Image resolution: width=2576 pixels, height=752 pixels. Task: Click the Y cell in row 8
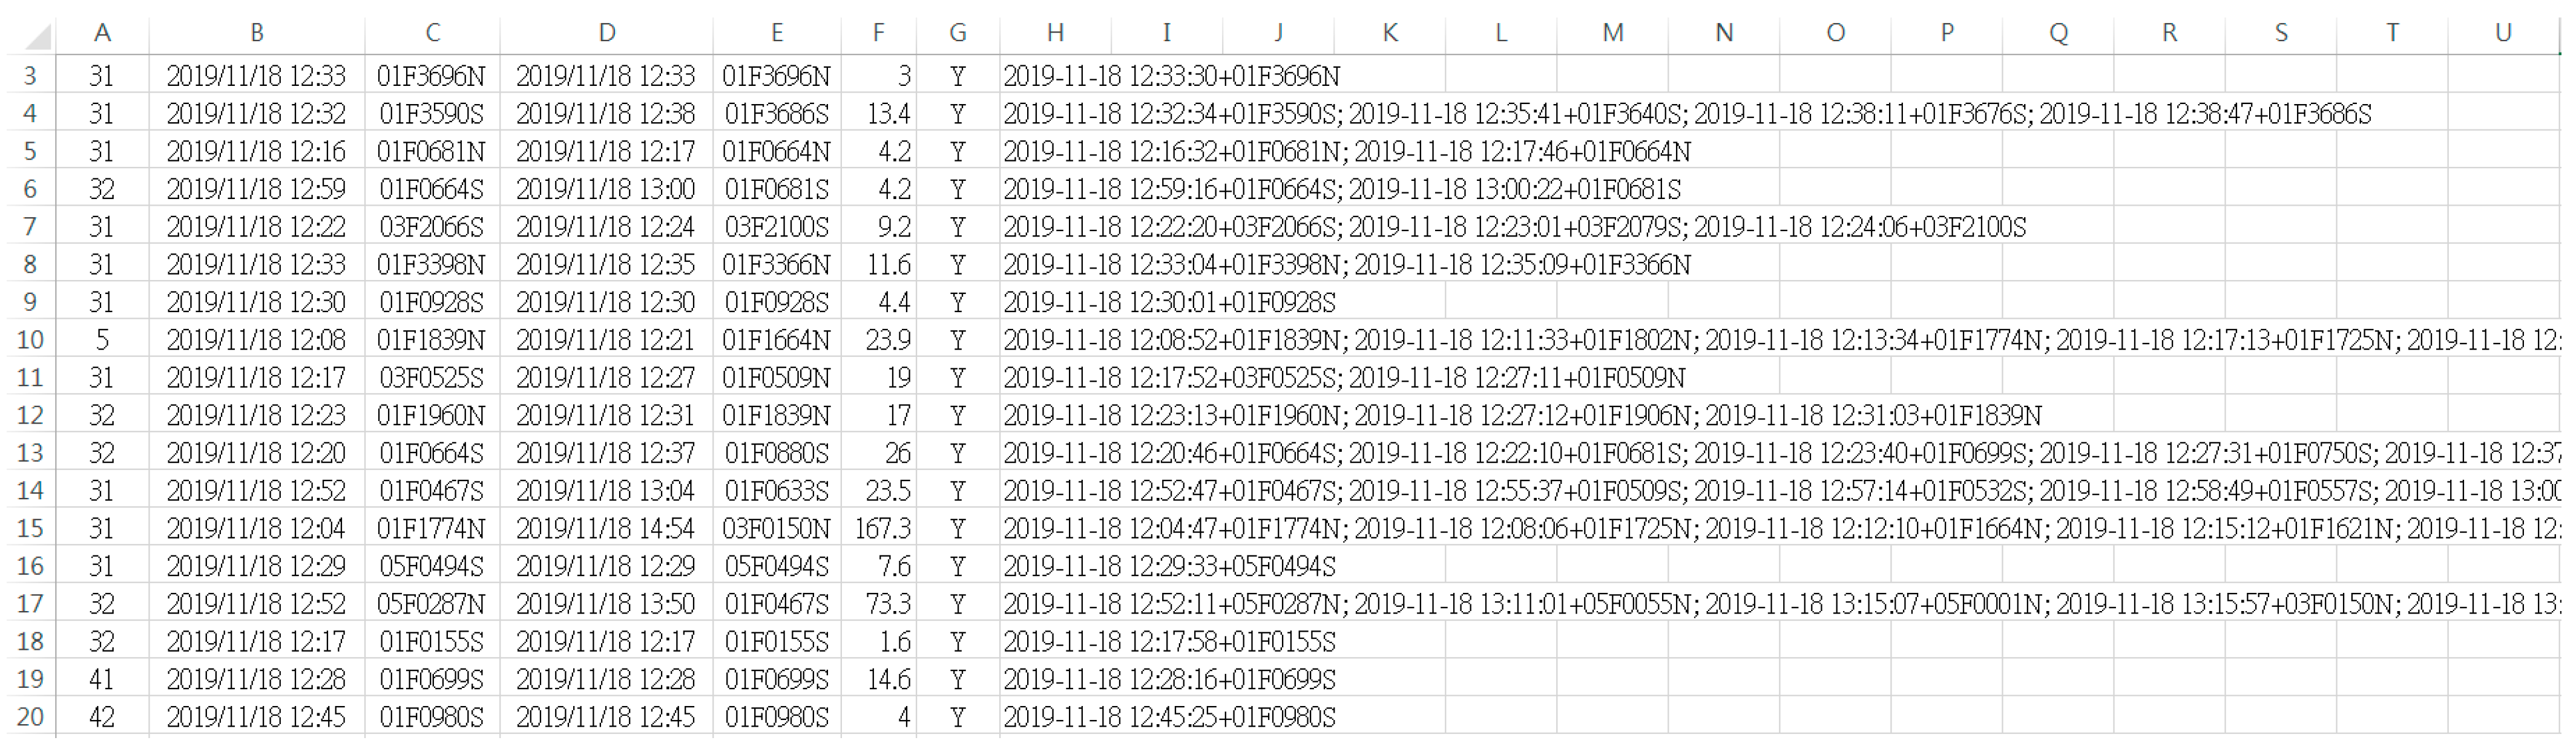(957, 265)
